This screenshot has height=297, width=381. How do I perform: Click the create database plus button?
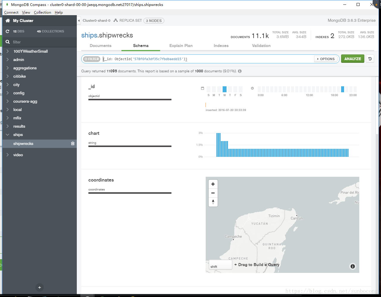(39, 287)
